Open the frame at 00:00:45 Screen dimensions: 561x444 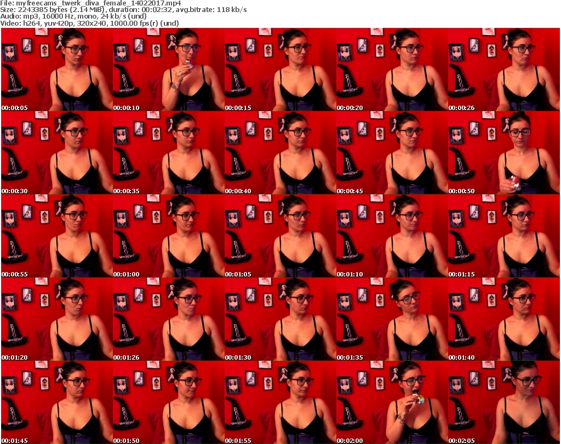pos(392,153)
